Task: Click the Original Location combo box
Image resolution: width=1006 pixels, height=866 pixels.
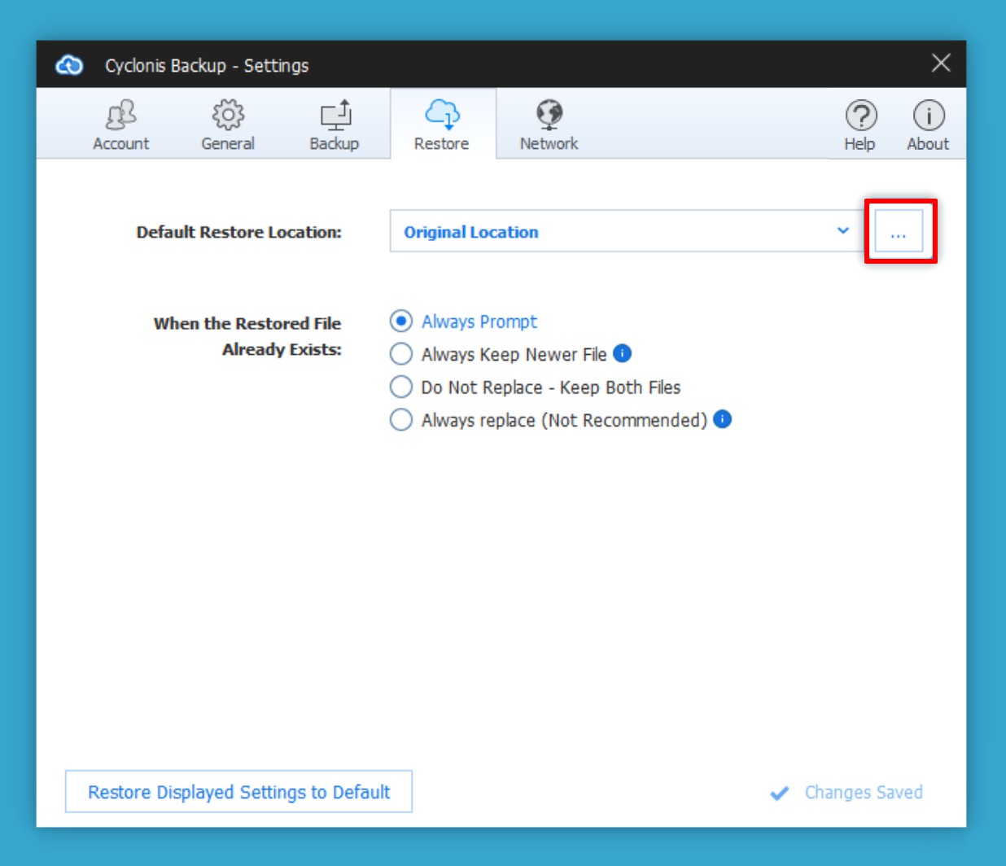Action: (610, 232)
